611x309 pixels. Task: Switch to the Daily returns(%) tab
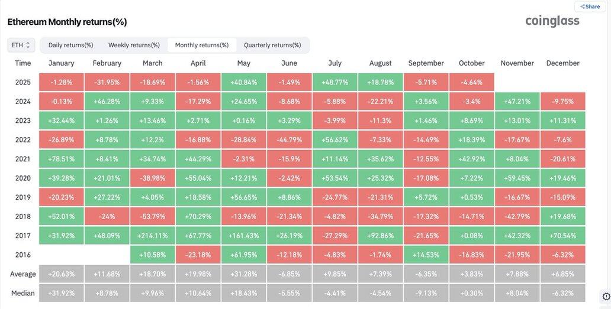(70, 45)
